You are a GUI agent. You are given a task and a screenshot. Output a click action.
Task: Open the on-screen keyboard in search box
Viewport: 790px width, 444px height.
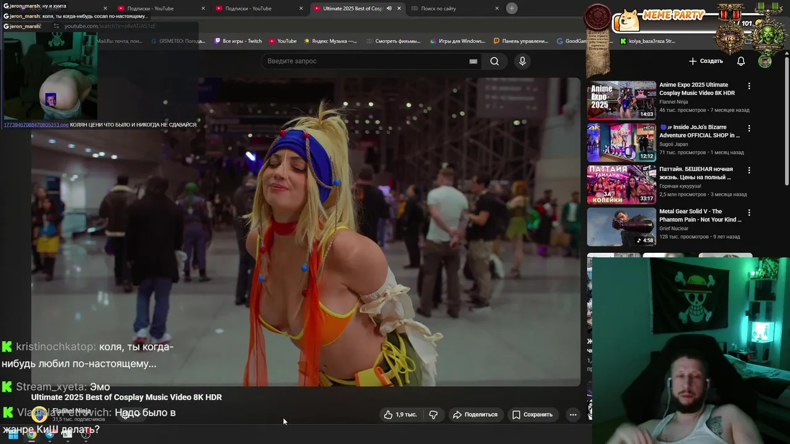tap(473, 61)
